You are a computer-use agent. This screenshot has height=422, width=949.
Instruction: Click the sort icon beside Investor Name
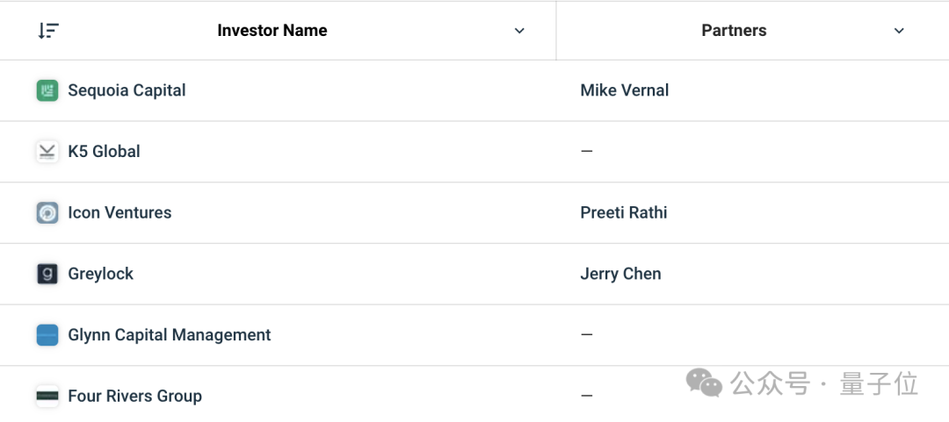(x=47, y=31)
